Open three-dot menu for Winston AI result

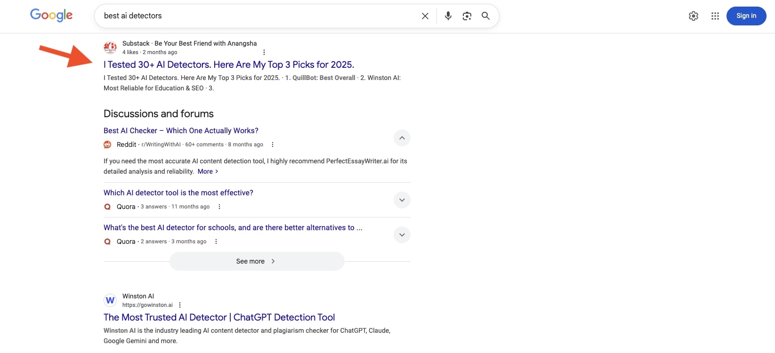click(x=180, y=305)
